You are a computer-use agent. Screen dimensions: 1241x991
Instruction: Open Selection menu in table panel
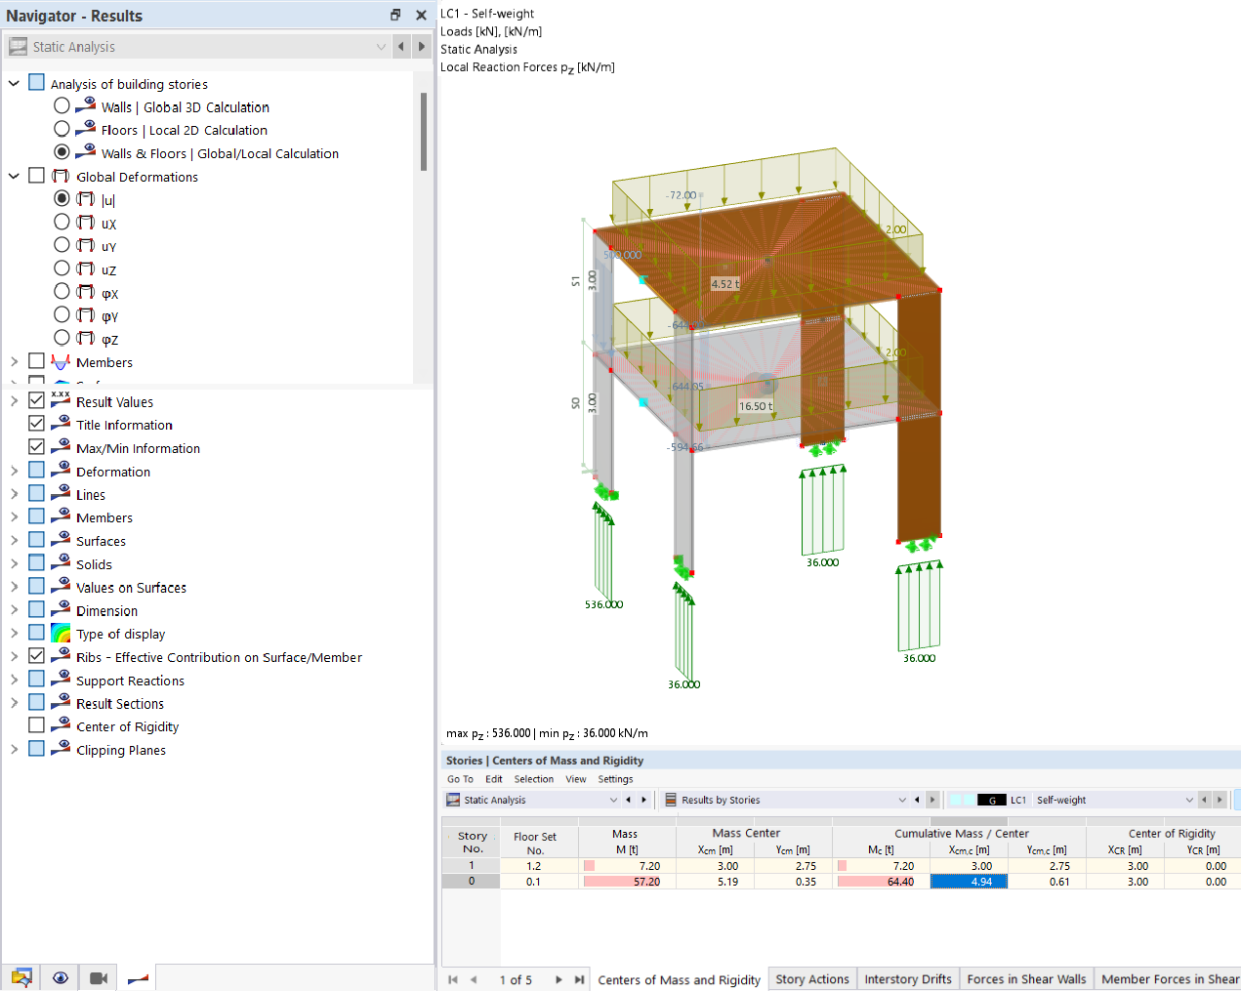click(534, 779)
